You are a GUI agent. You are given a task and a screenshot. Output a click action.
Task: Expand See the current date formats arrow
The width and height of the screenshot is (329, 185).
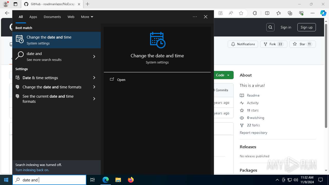click(x=94, y=99)
